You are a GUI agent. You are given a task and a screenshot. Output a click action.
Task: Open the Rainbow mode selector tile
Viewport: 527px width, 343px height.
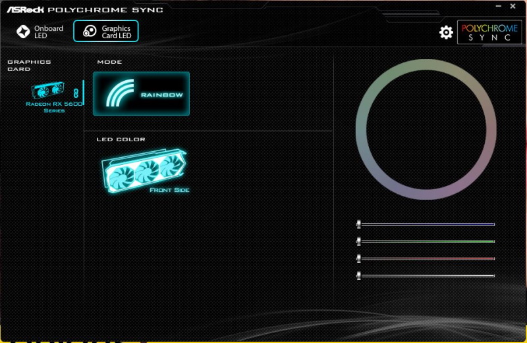[141, 93]
